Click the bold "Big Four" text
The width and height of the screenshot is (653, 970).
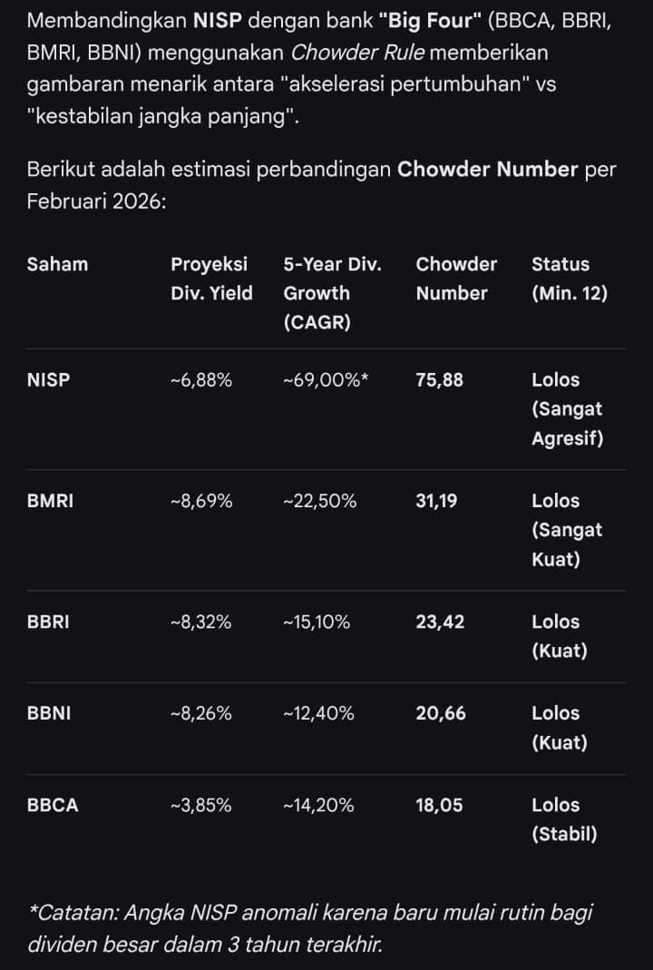point(429,22)
